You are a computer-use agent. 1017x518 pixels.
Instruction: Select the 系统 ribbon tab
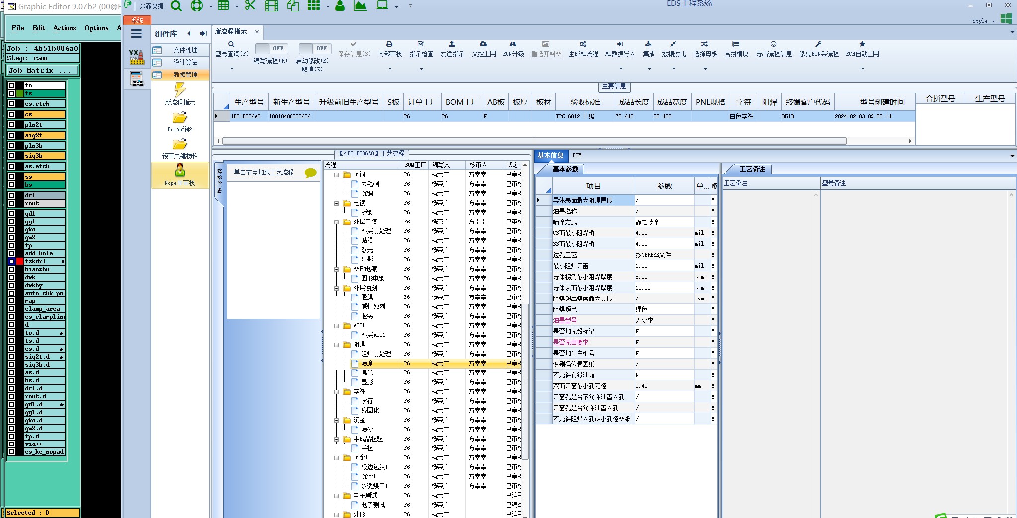(x=137, y=20)
